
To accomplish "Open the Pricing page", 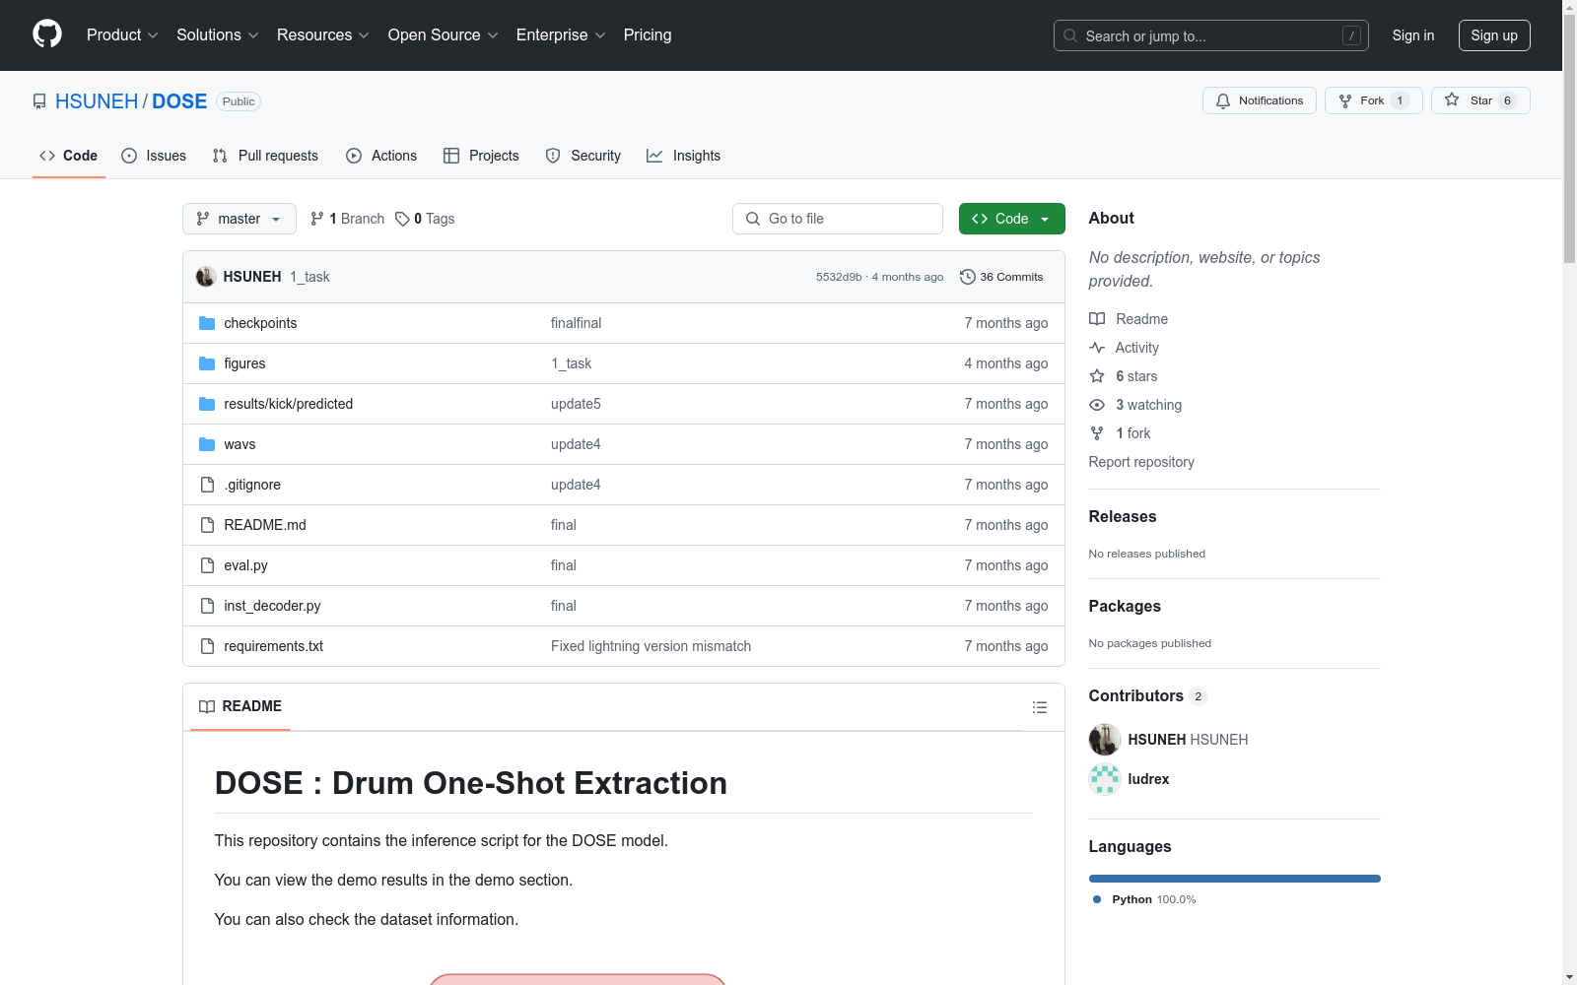I will click(648, 34).
